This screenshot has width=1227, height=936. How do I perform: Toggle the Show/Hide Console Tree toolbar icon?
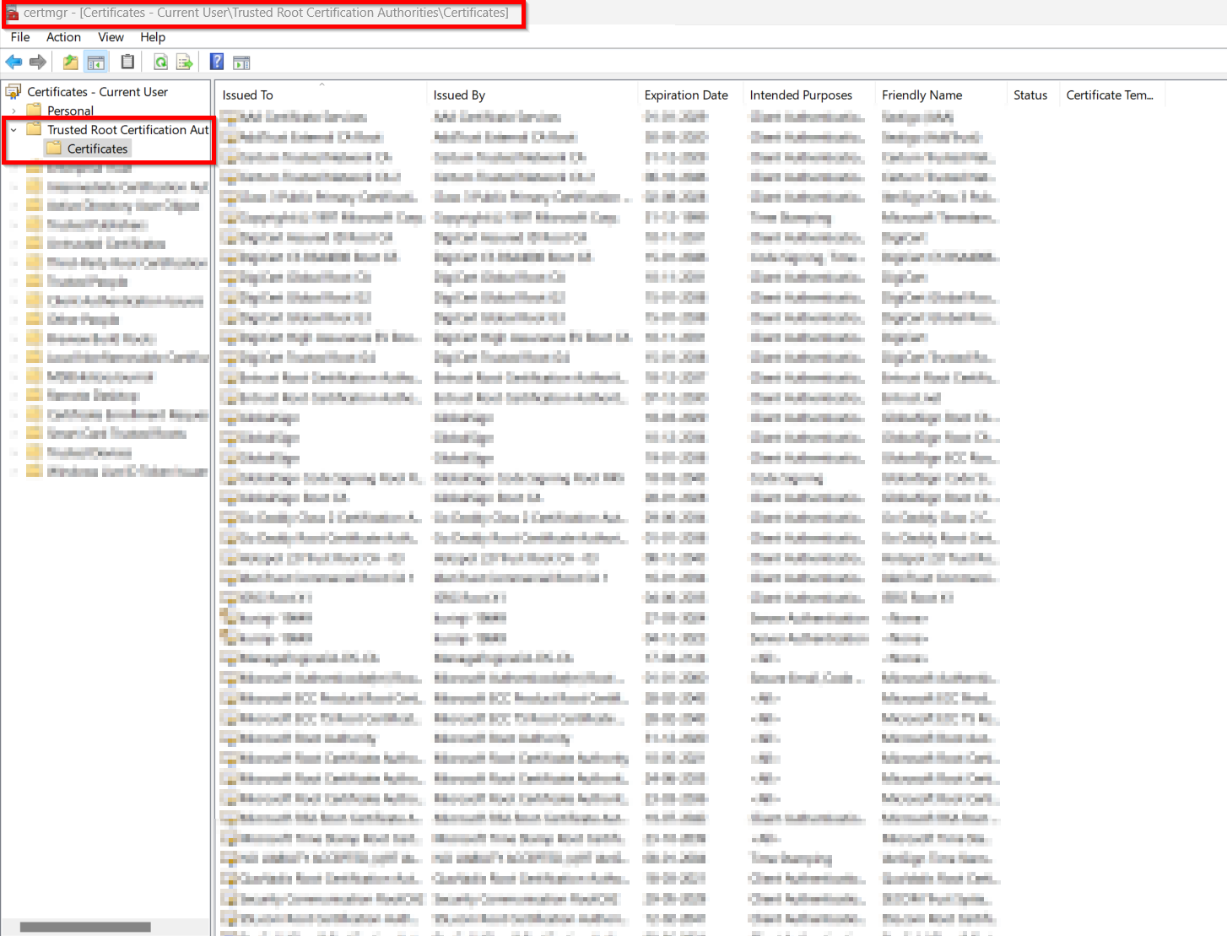pos(96,62)
